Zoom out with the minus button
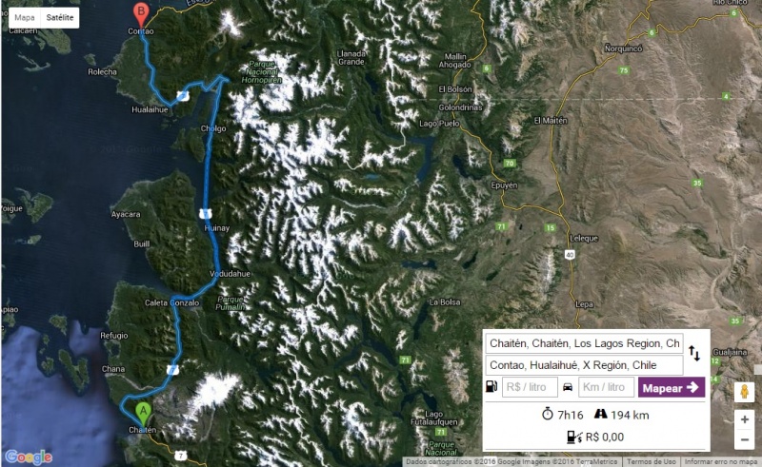The width and height of the screenshot is (762, 467). [x=744, y=439]
